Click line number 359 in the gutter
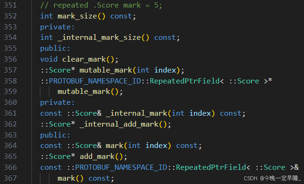The width and height of the screenshot is (304, 184). [x=10, y=92]
